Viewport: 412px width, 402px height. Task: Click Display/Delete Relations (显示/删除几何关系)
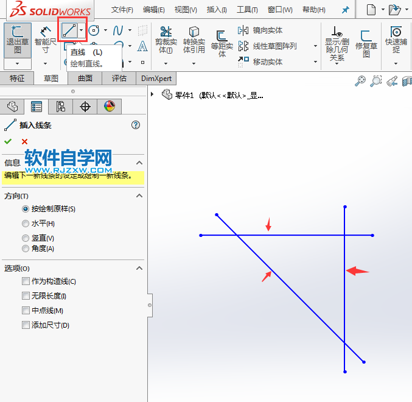pos(337,44)
